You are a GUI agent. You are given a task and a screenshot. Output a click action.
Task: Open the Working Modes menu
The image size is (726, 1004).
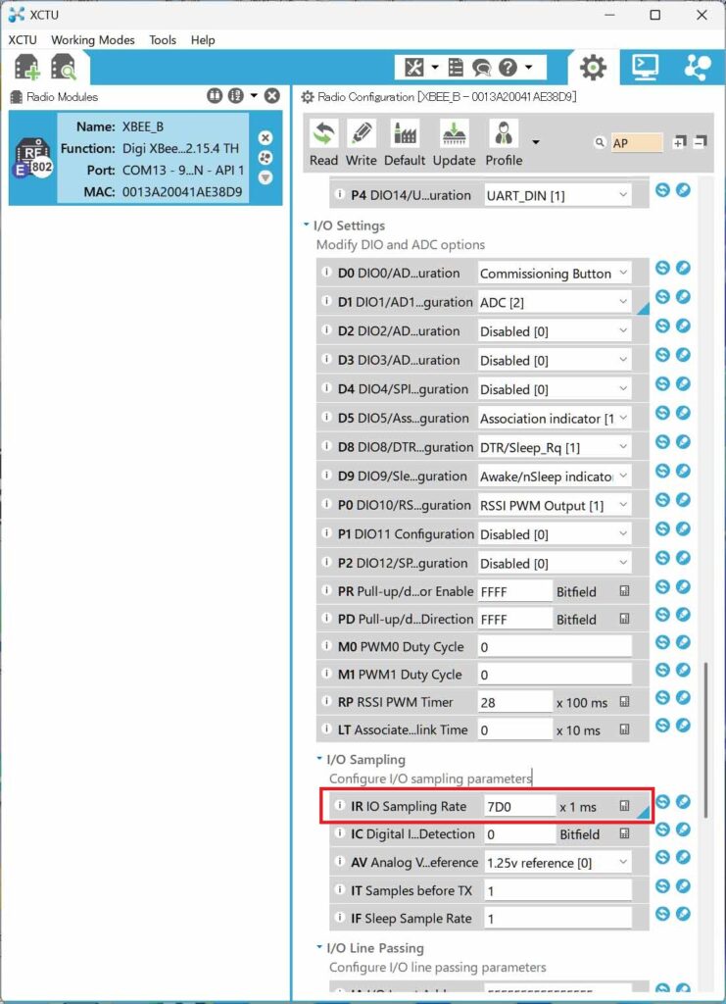[93, 39]
